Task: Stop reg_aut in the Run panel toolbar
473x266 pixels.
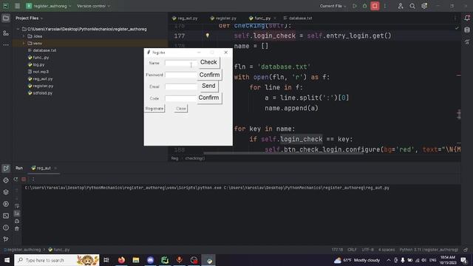Action: pos(24,180)
